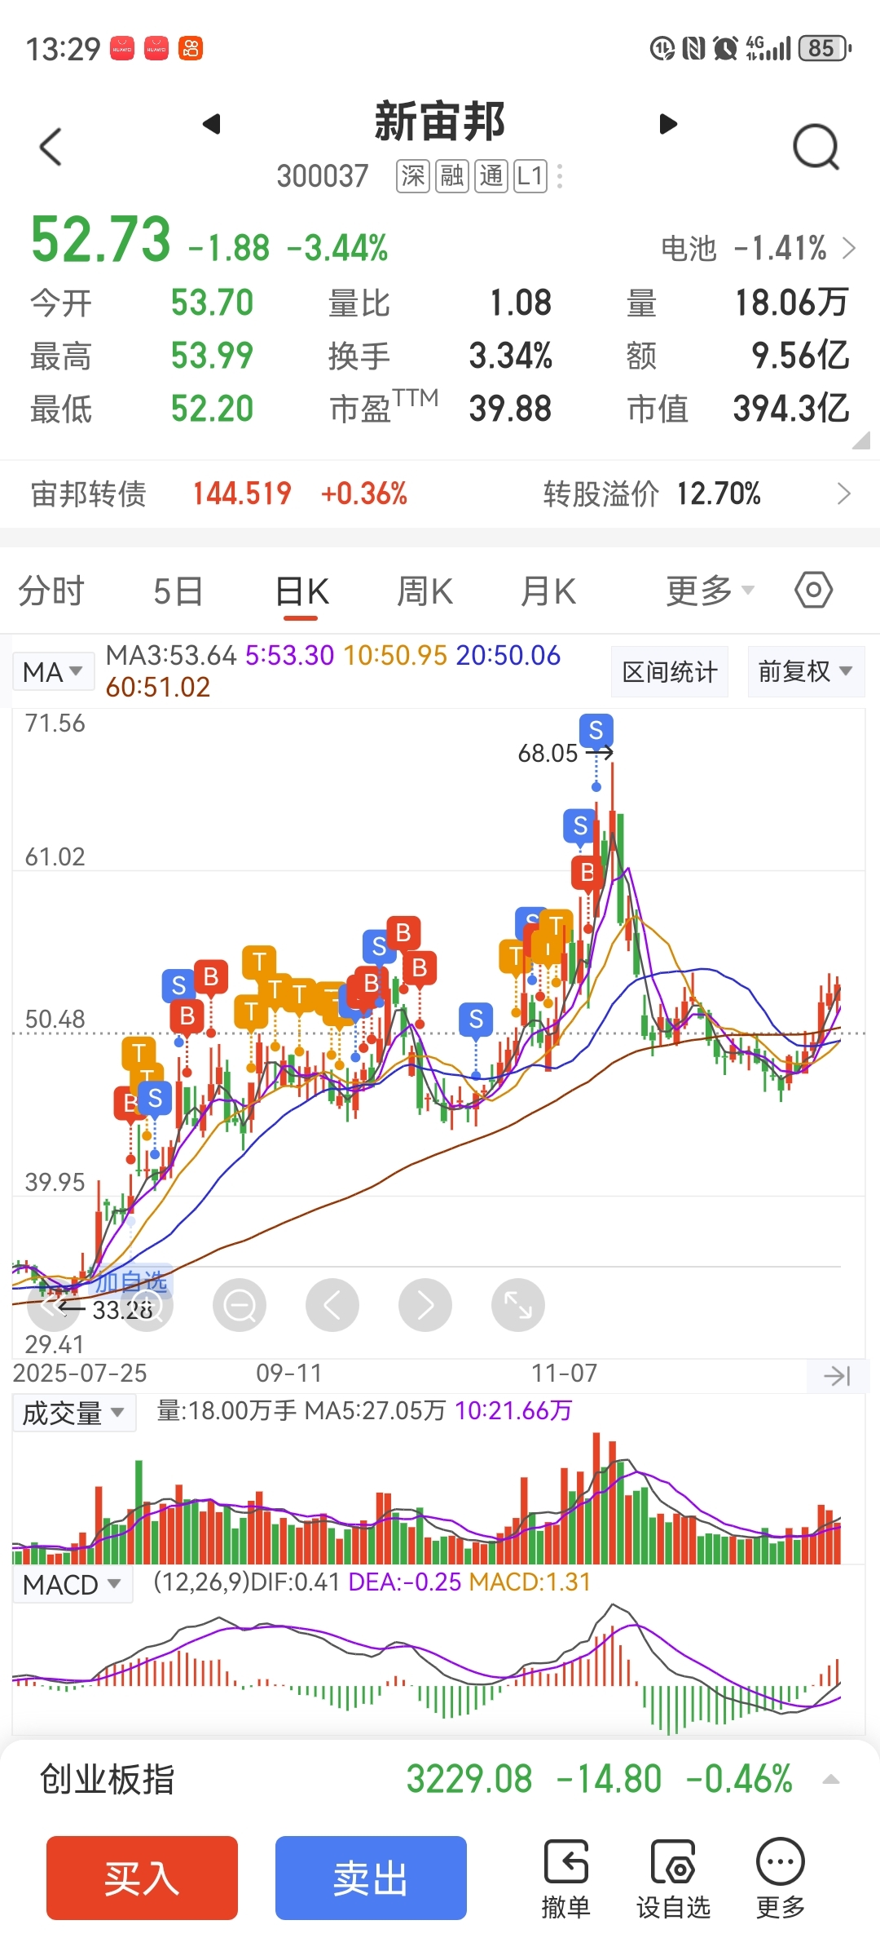Open chart settings hexagon icon
The height and width of the screenshot is (1938, 880).
813,591
